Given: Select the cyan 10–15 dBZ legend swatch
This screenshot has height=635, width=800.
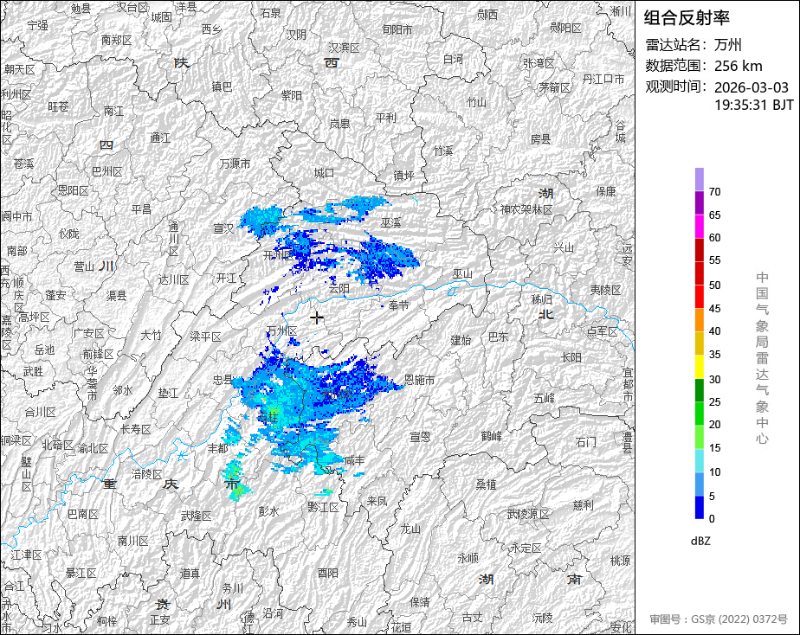Looking at the screenshot, I should tap(699, 461).
